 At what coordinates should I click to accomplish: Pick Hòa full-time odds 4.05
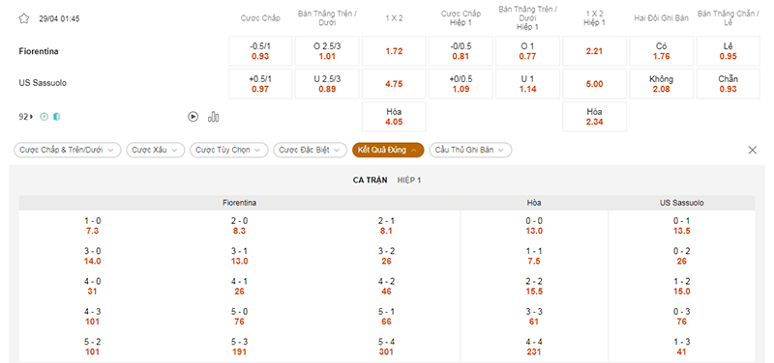pyautogui.click(x=394, y=117)
